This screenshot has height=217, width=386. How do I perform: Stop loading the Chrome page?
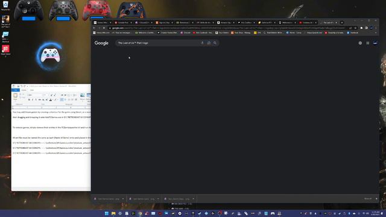click(104, 28)
